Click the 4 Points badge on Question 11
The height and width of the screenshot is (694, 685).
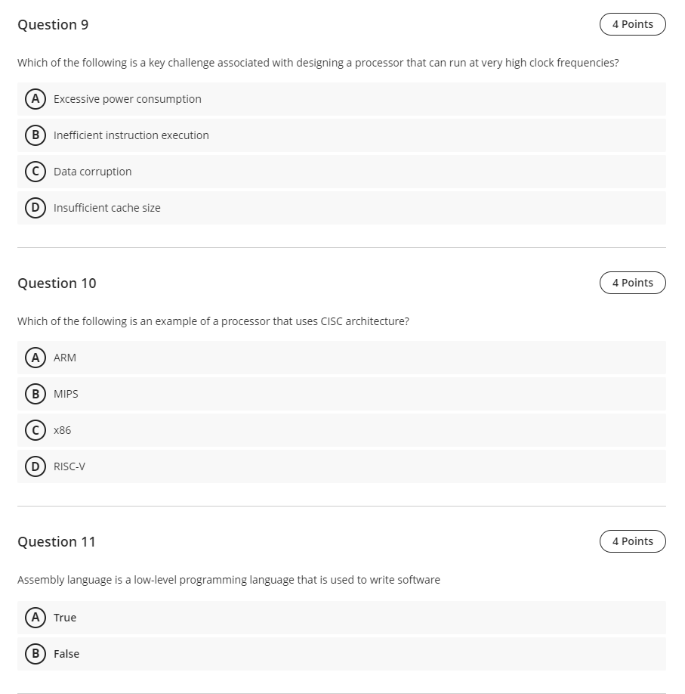[632, 541]
